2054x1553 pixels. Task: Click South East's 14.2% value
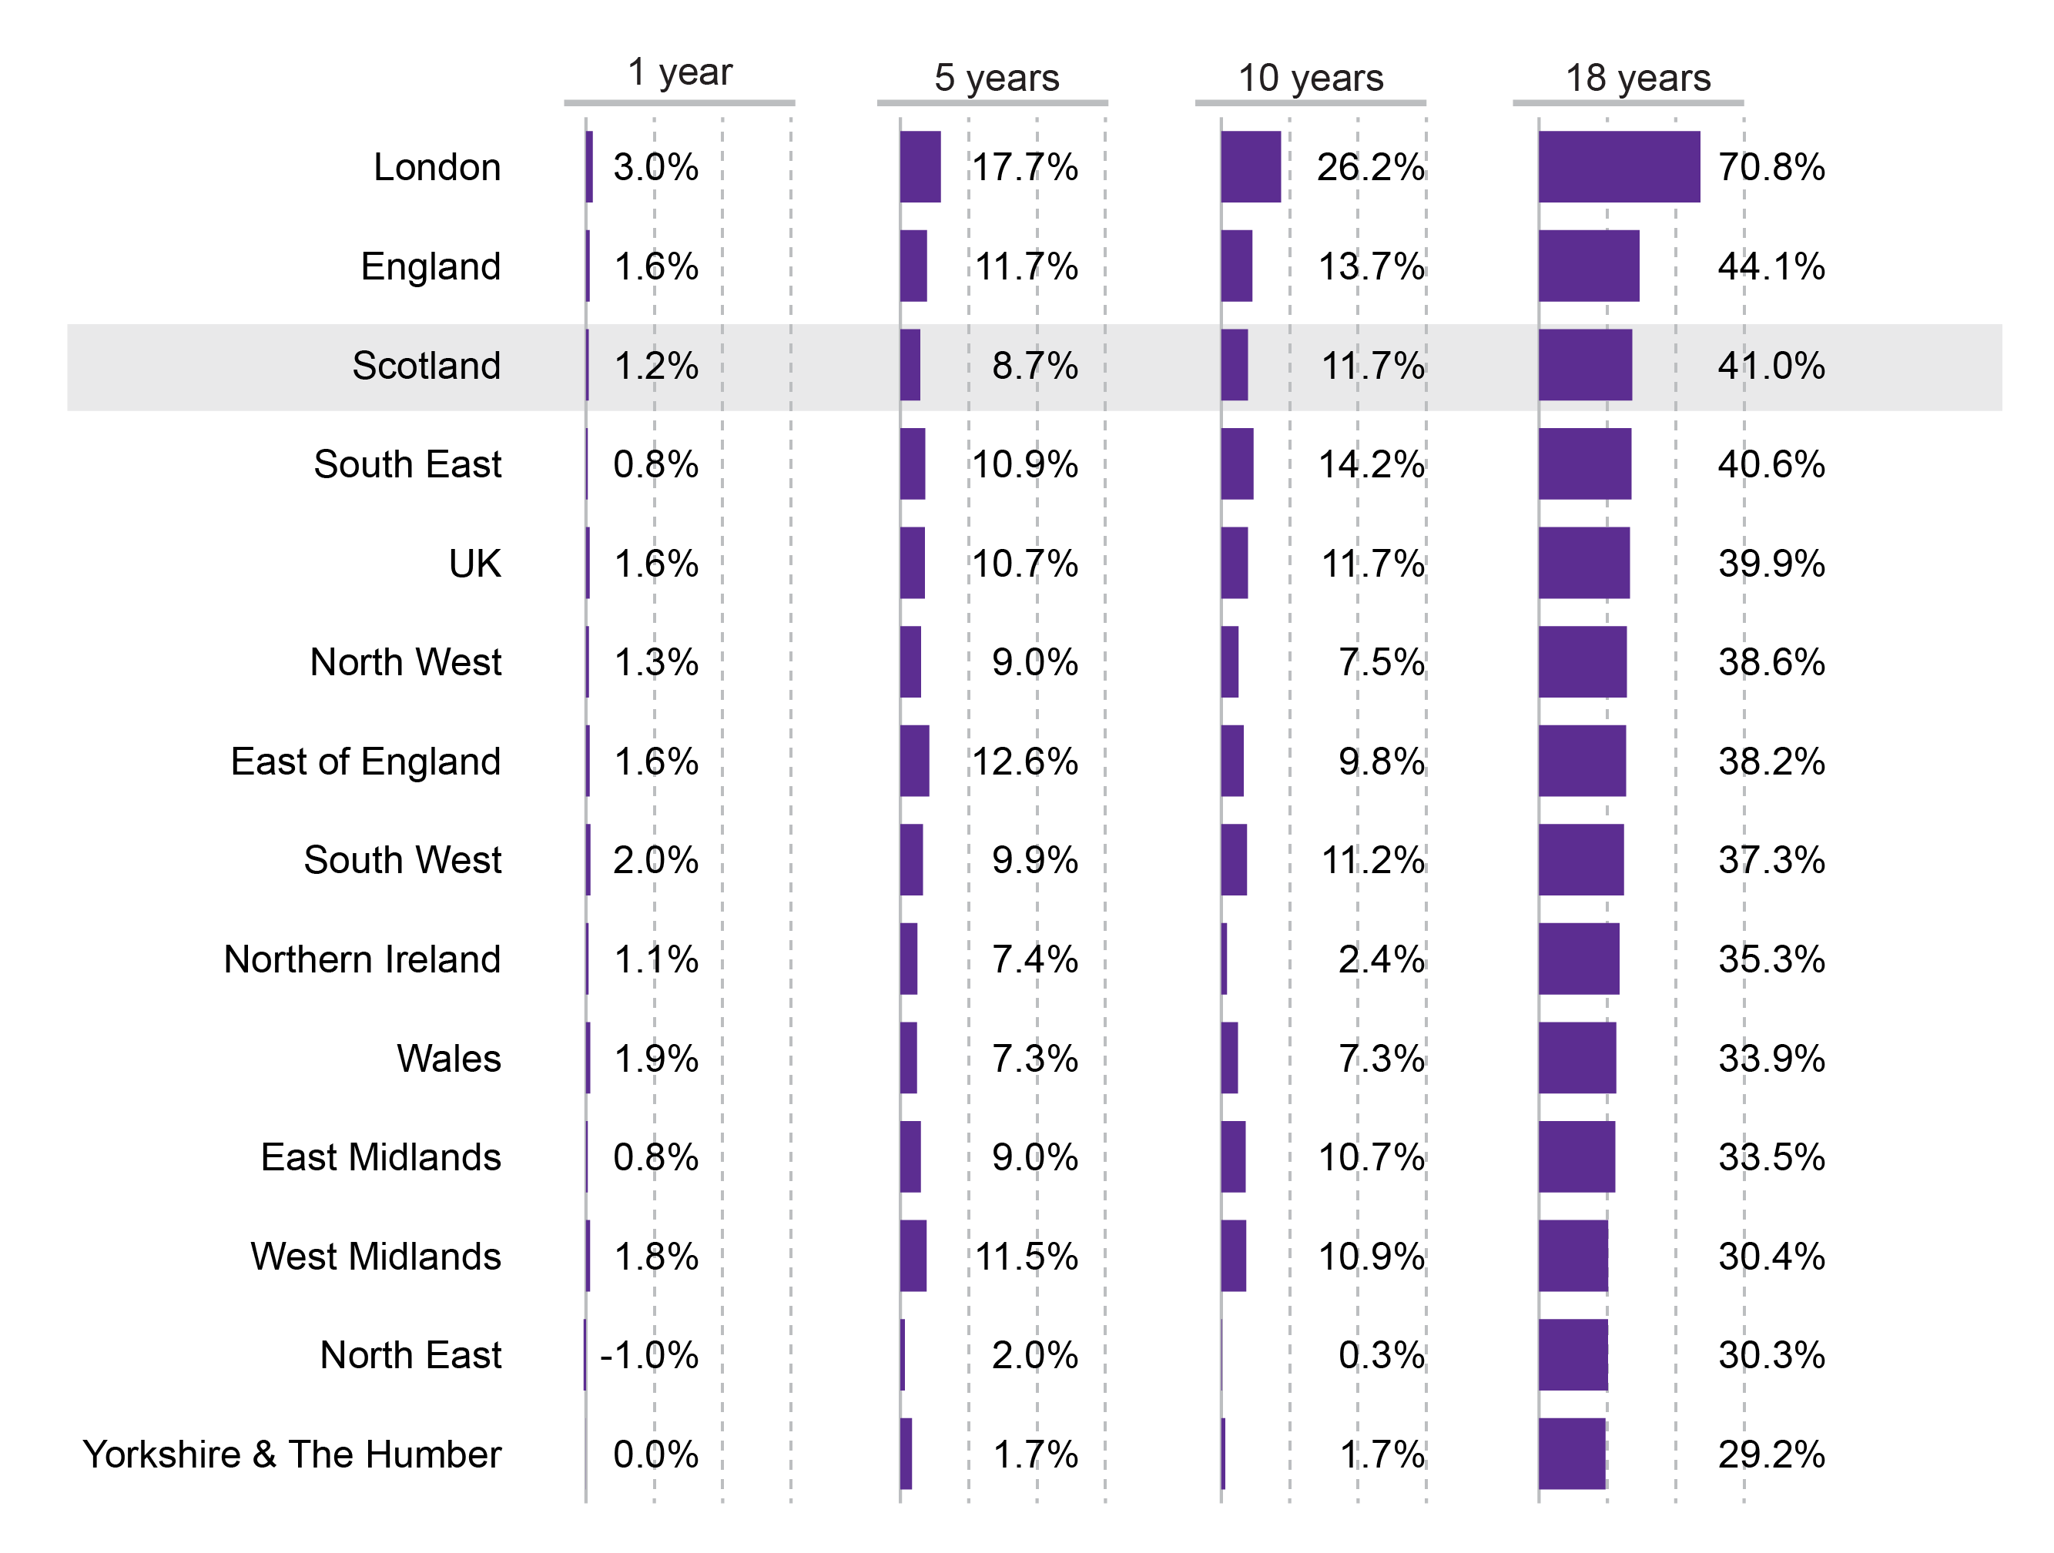click(1371, 465)
